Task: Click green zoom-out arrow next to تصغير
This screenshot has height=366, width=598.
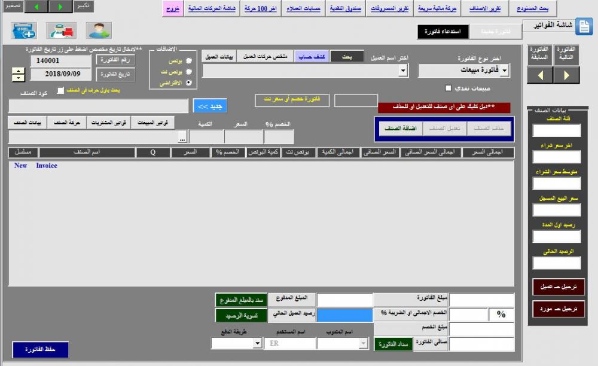Action: tap(36, 7)
